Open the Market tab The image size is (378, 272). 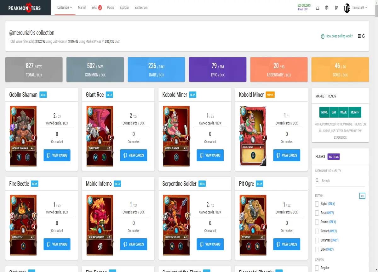(x=82, y=8)
